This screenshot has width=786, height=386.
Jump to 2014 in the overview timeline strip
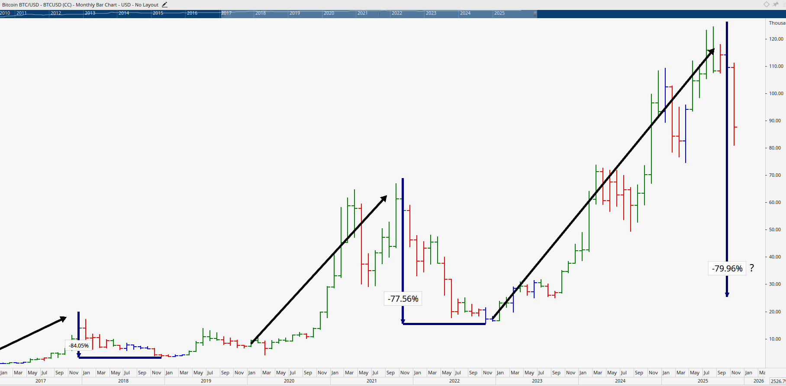click(124, 13)
